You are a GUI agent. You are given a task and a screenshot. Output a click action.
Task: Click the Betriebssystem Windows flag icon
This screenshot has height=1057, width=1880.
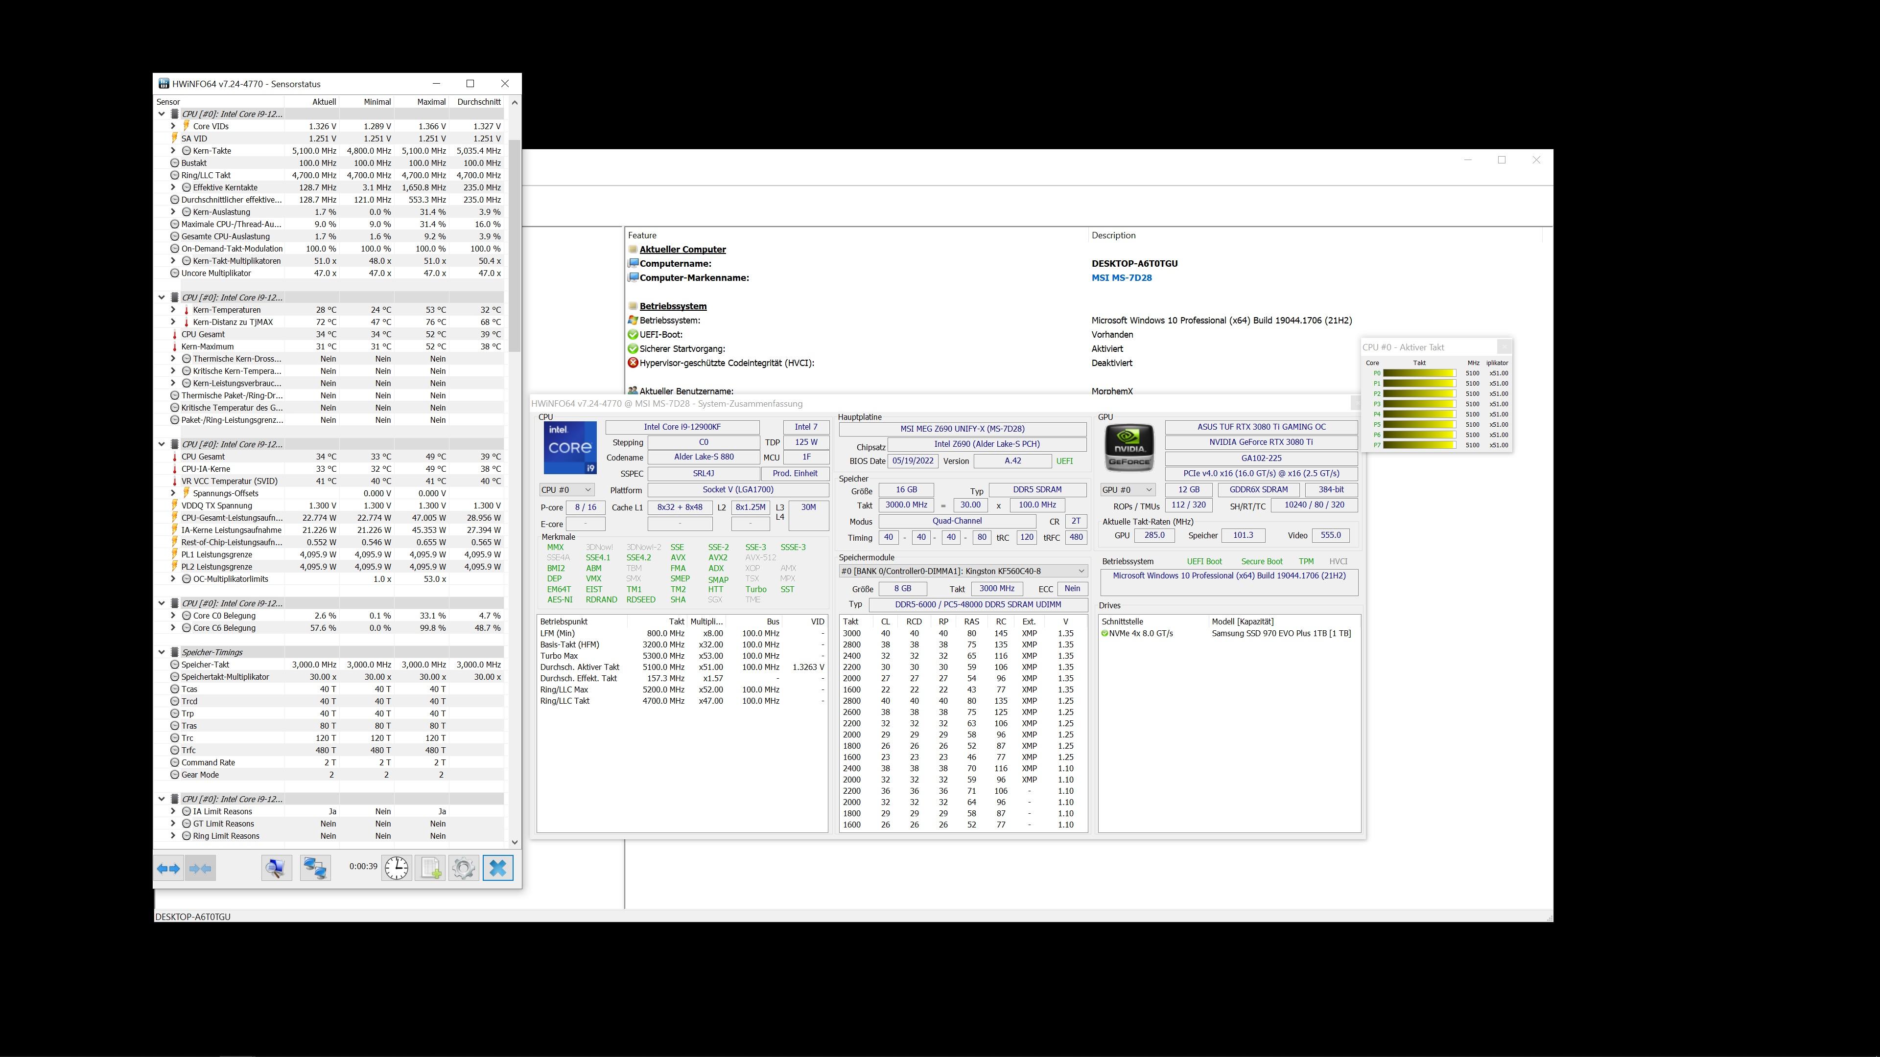click(x=633, y=320)
